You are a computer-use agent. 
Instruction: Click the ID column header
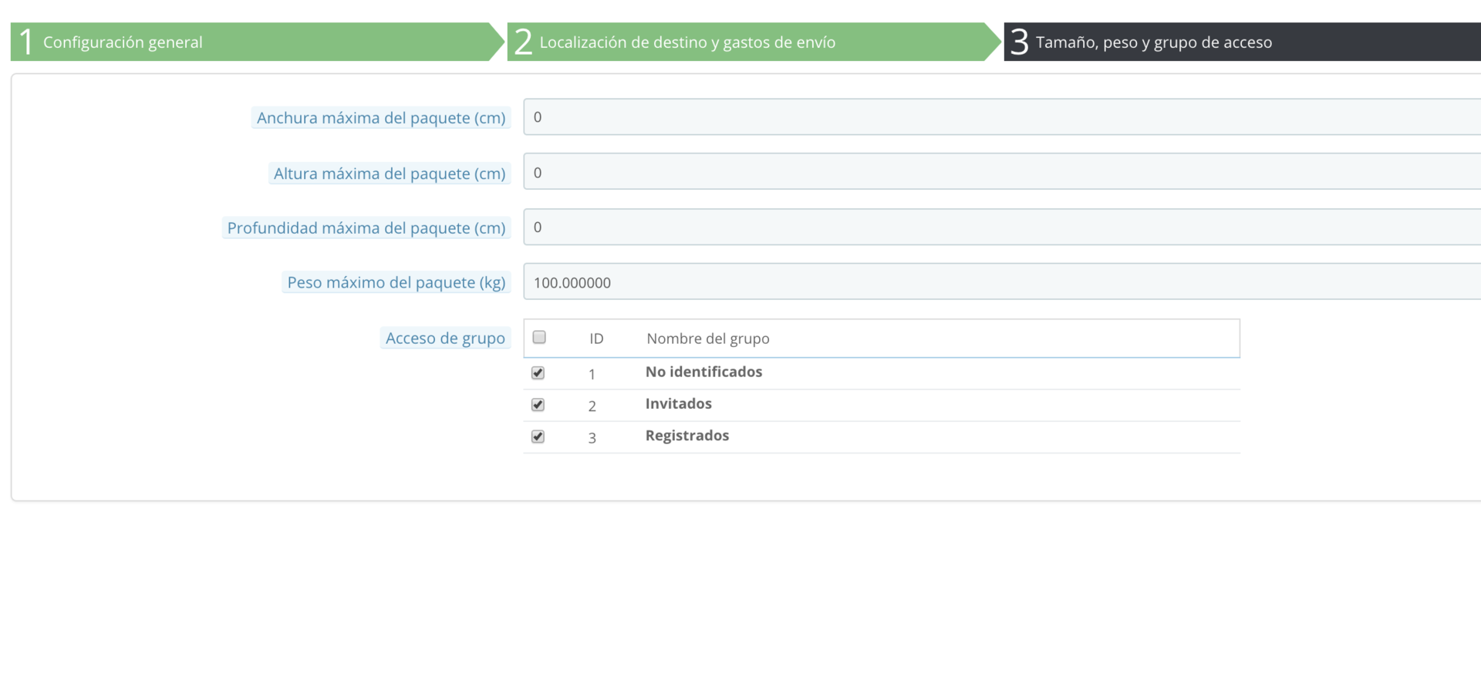[x=596, y=339]
